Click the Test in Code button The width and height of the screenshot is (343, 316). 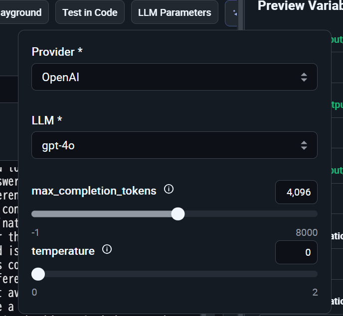[x=90, y=12]
